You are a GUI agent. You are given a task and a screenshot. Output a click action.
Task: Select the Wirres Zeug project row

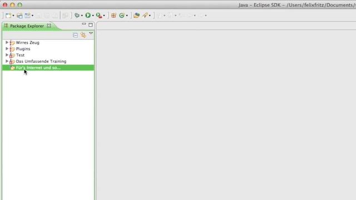click(x=48, y=43)
